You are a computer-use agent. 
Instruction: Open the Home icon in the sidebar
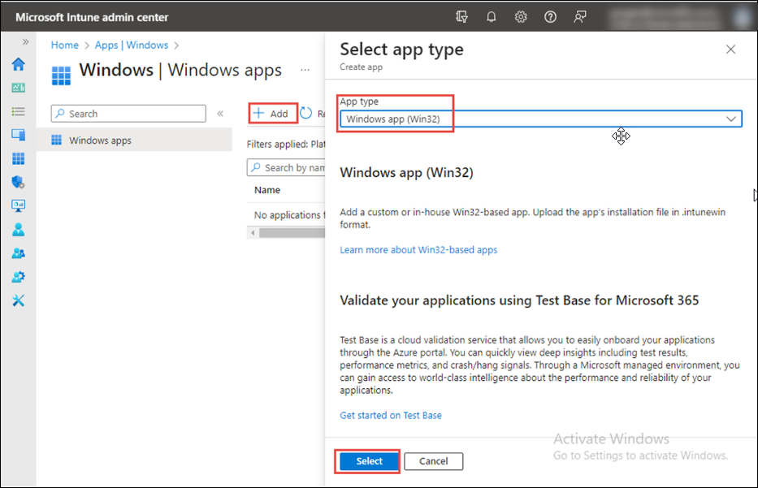click(x=18, y=65)
